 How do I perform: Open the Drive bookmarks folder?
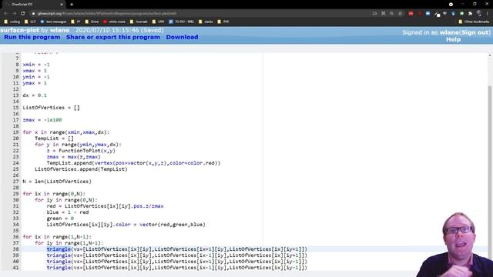[x=92, y=22]
